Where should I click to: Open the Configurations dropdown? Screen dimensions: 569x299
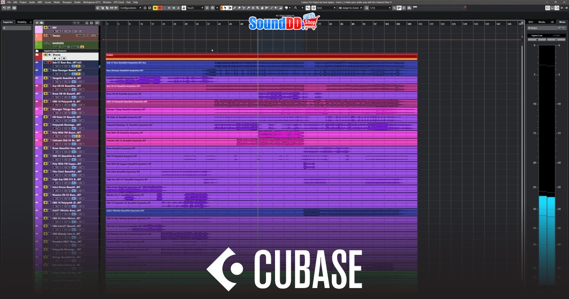click(130, 8)
